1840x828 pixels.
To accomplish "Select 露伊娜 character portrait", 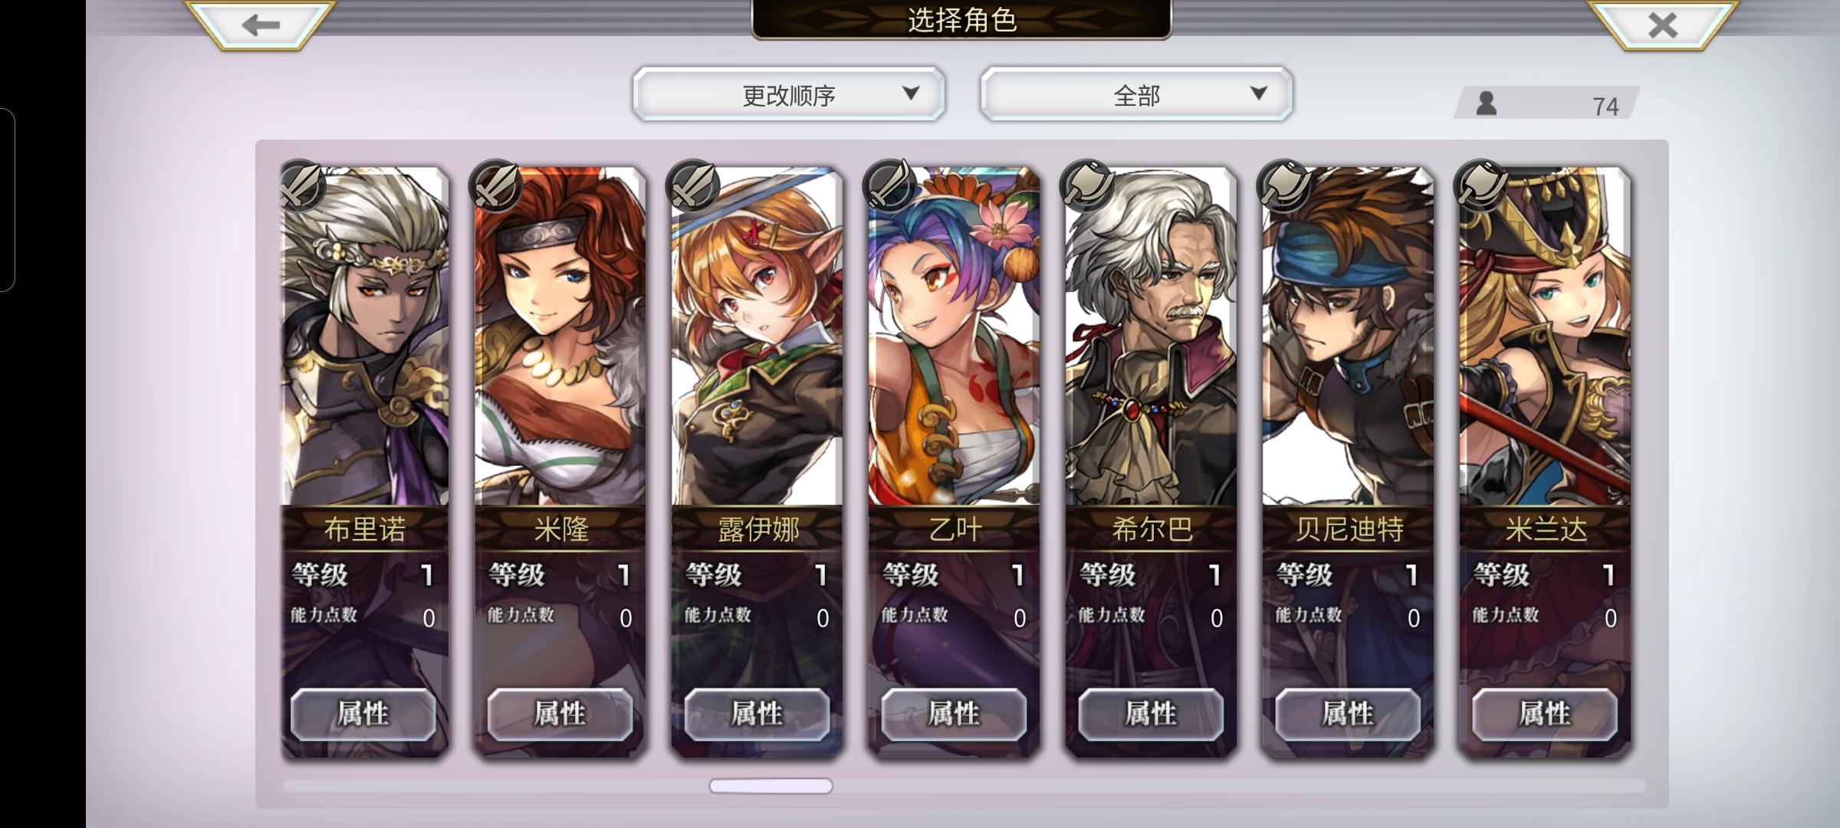I will point(757,337).
